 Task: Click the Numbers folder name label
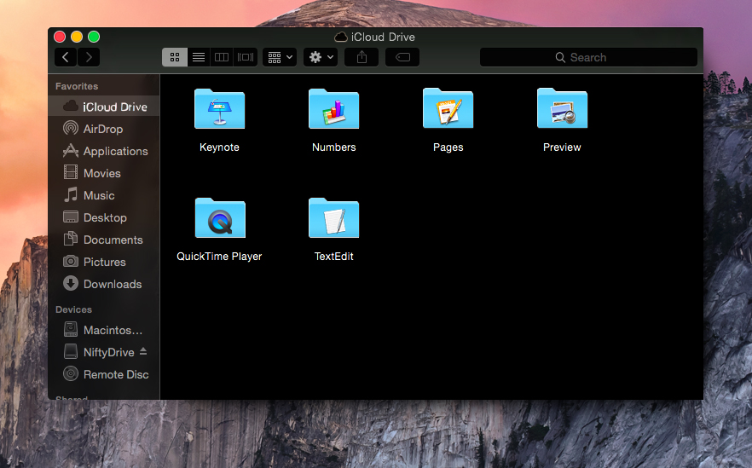[x=334, y=147]
